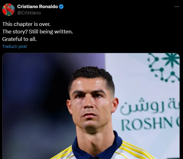Click the green Arabic text on banner
The width and height of the screenshot is (183, 159).
pos(150,106)
